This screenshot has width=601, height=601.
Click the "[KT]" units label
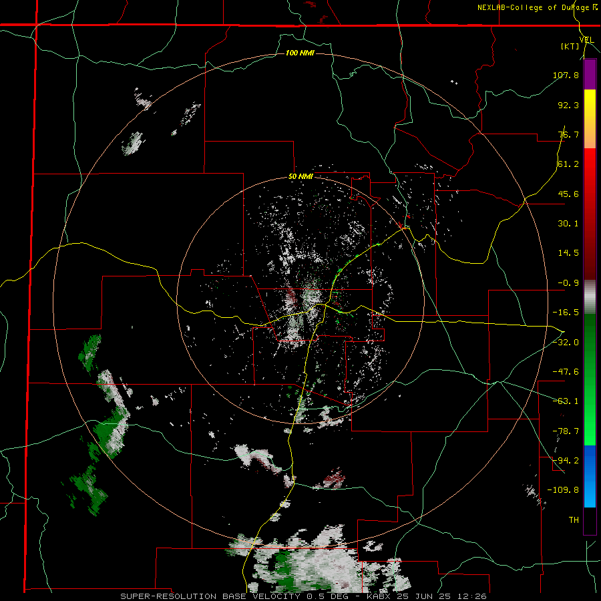569,46
